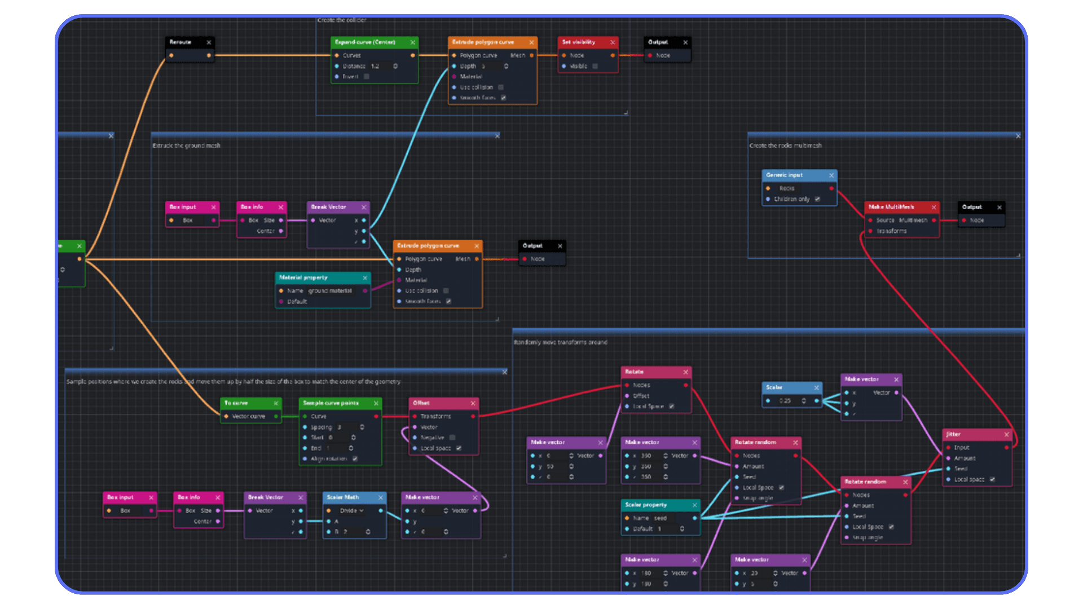Close the Reroute node
Image resolution: width=1083 pixels, height=609 pixels.
pyautogui.click(x=209, y=42)
